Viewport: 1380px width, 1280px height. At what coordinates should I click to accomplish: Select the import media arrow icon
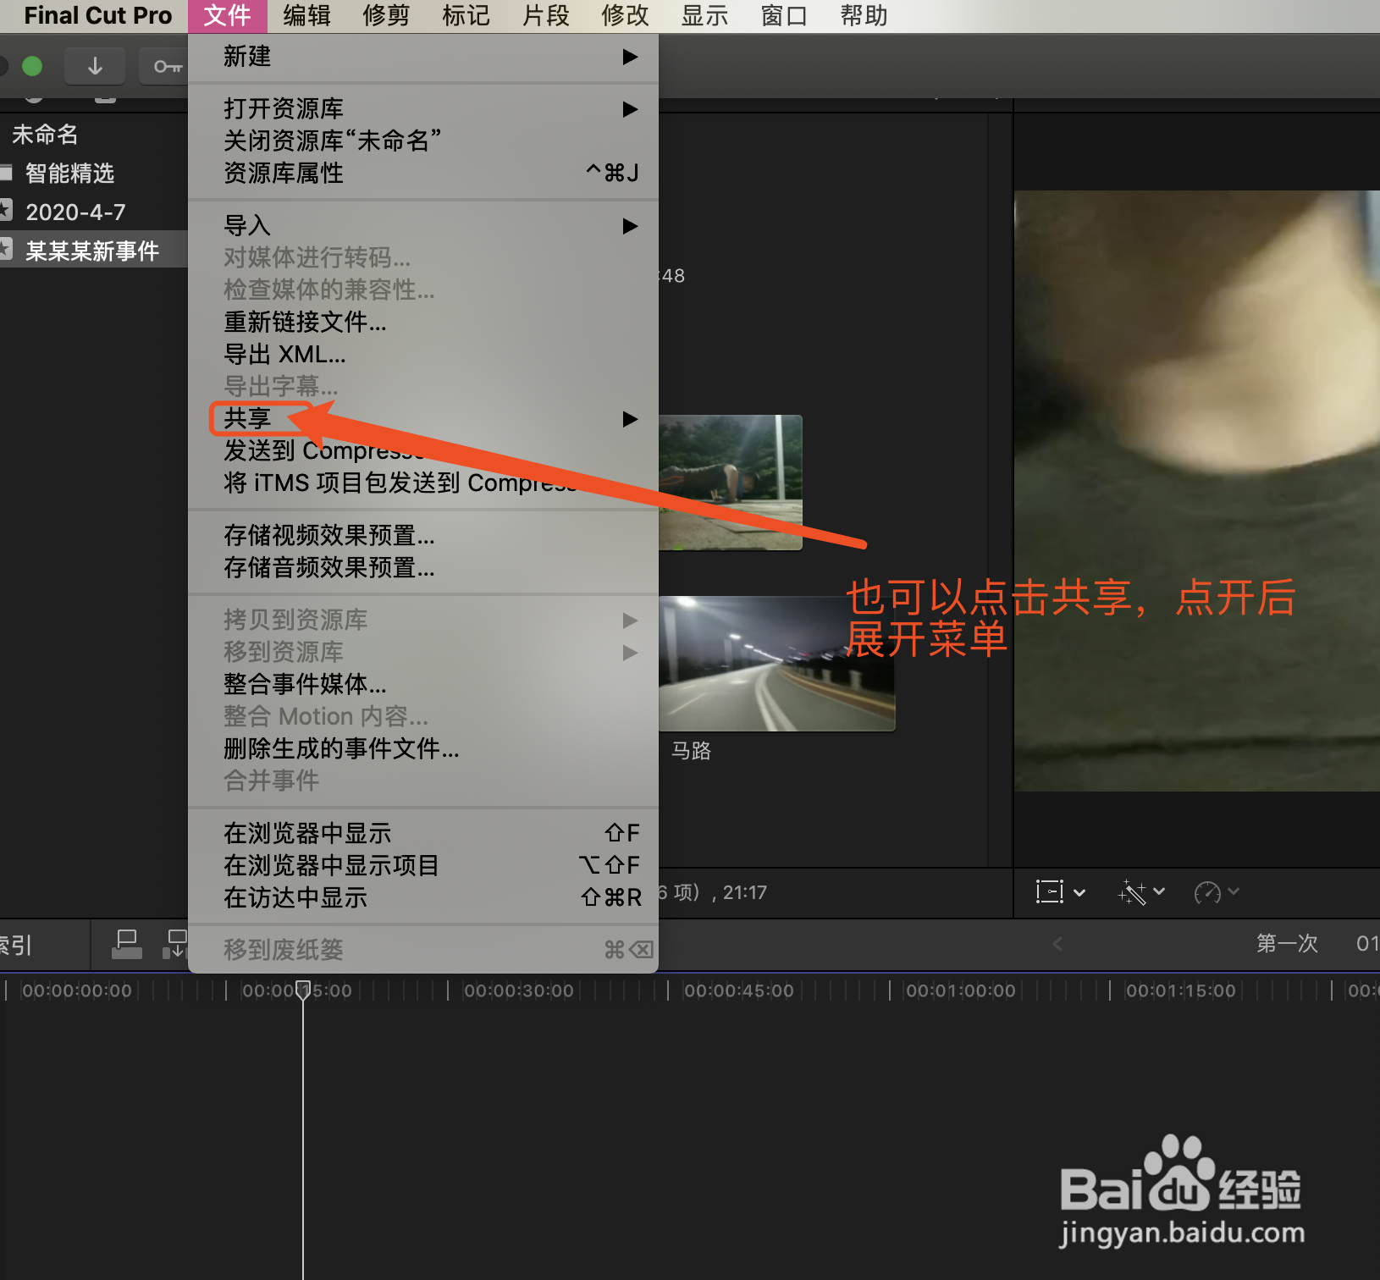click(95, 65)
